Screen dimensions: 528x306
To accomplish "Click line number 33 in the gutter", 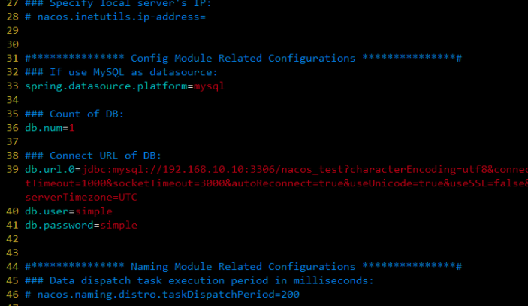I will point(13,86).
